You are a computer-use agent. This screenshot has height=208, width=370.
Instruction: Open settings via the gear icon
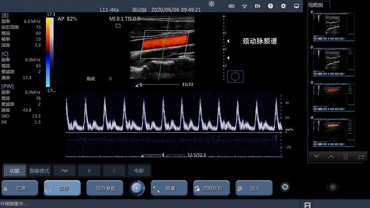(x=283, y=6)
